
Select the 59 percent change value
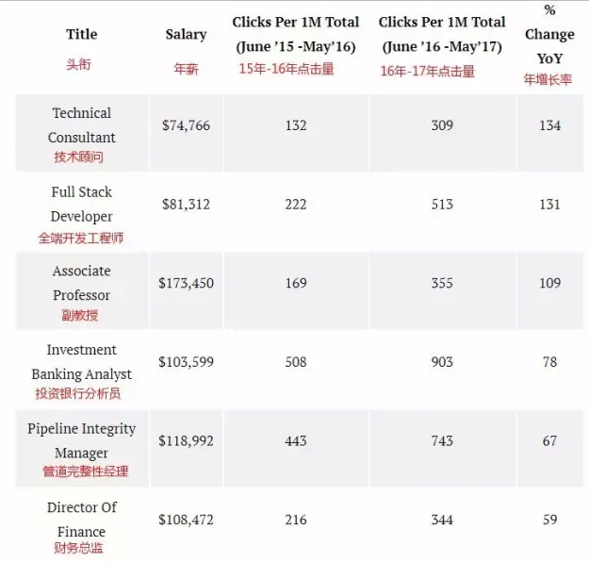coord(549,520)
